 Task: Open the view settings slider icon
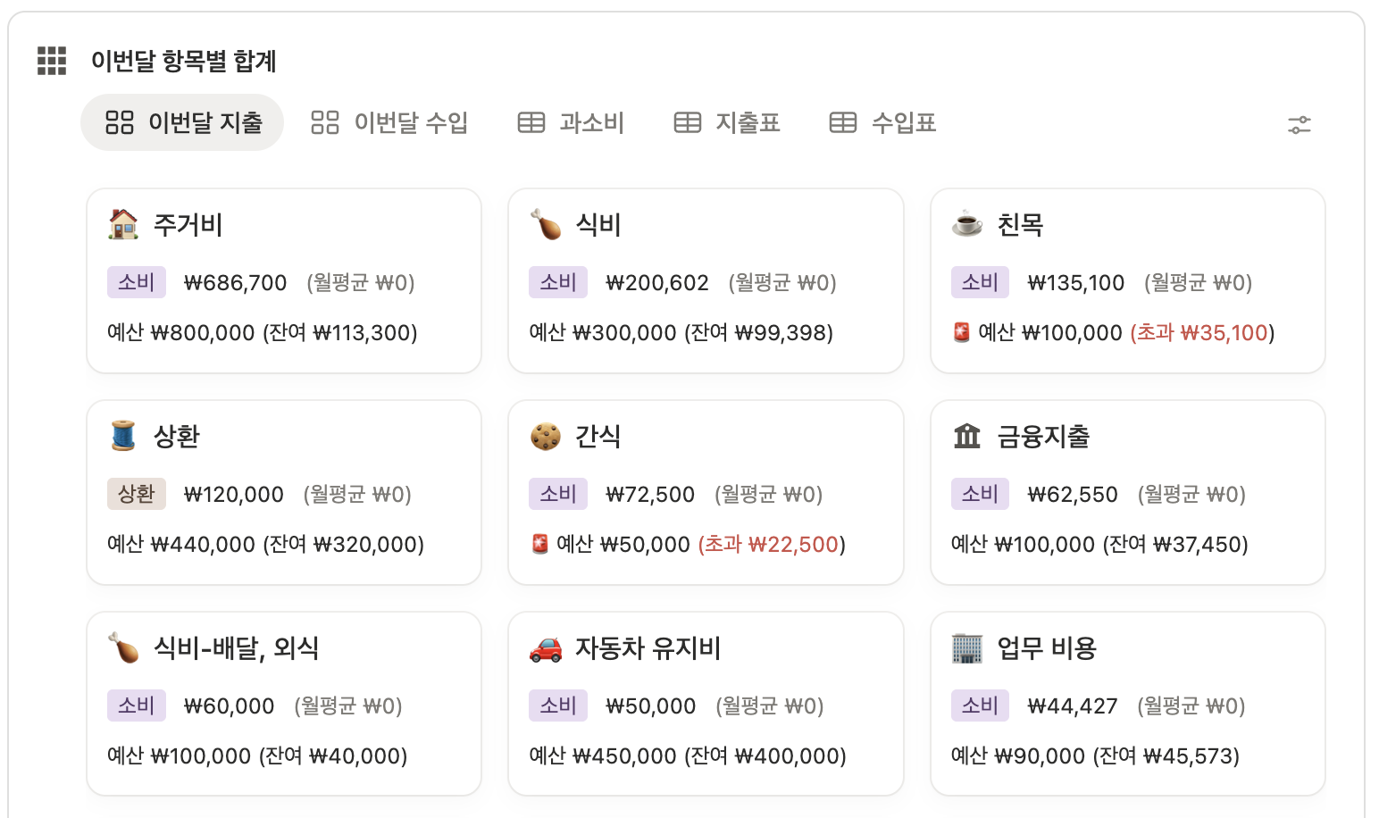[x=1299, y=125]
